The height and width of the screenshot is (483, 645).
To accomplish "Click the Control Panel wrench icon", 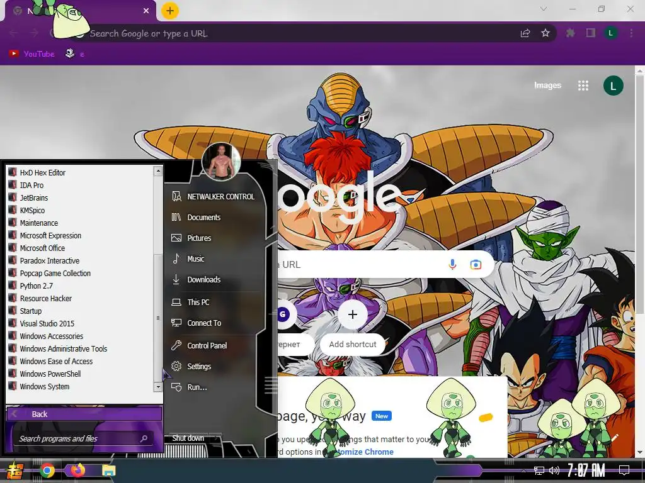I will [x=176, y=345].
